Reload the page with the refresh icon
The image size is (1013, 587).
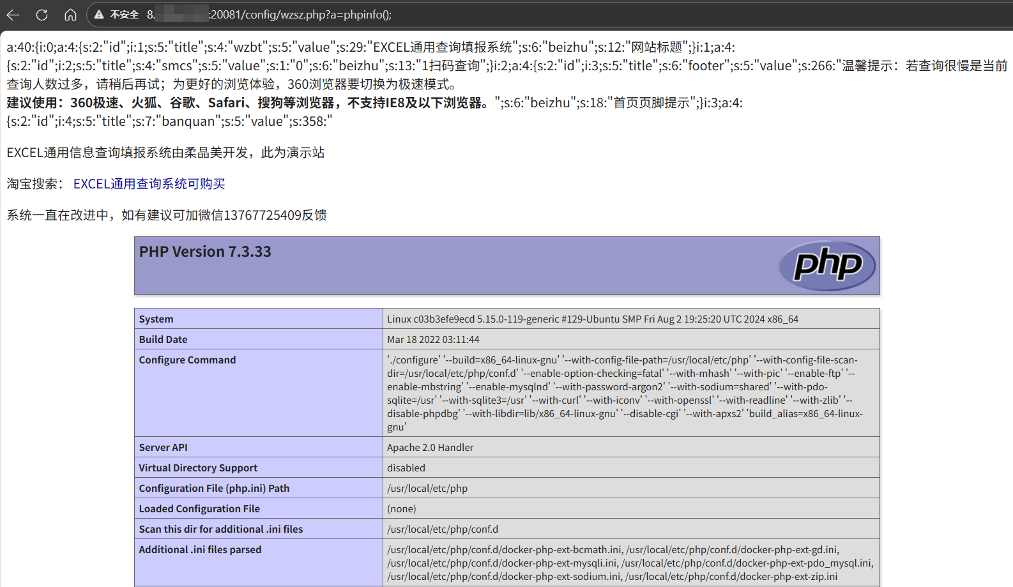coord(42,15)
